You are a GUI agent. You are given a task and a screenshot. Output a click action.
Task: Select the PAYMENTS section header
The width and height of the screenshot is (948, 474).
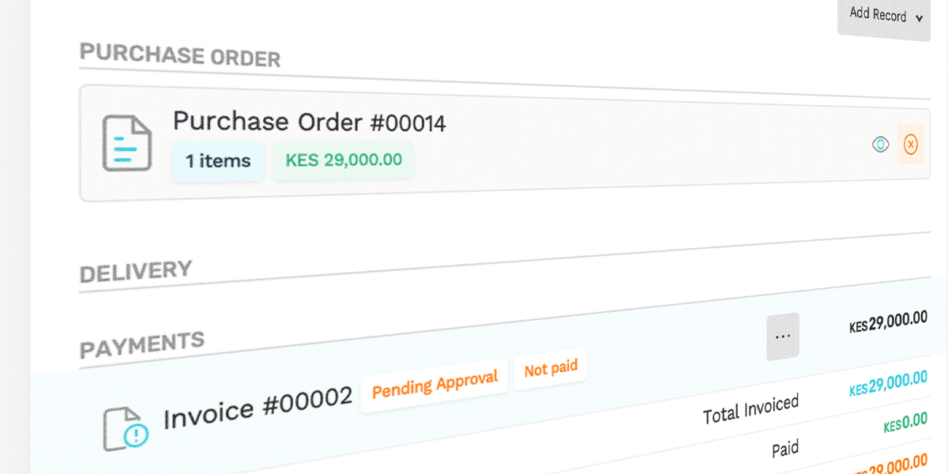point(142,343)
